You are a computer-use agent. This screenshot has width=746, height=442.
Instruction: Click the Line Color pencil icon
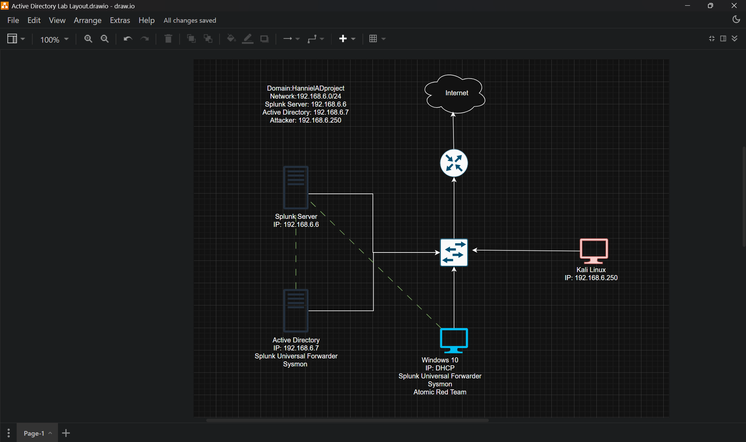tap(248, 39)
